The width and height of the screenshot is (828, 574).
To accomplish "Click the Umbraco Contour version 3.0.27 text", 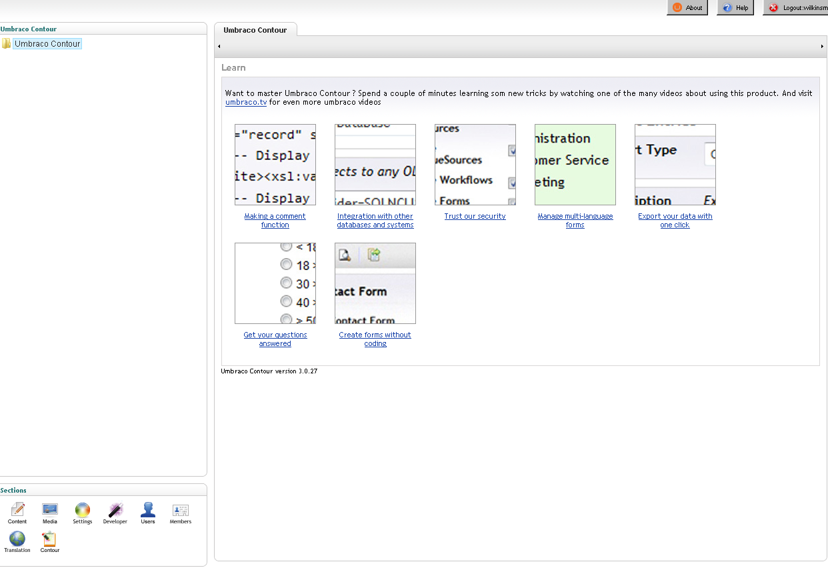I will click(269, 371).
